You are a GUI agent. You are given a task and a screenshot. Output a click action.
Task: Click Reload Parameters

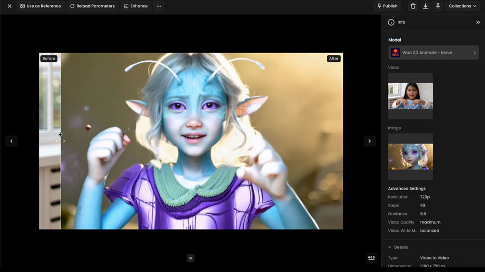(x=92, y=6)
